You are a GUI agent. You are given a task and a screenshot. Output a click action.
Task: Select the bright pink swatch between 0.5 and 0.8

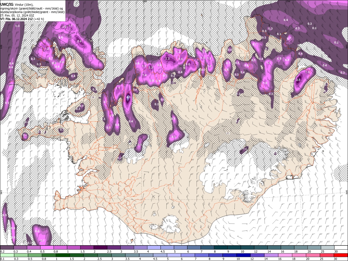[47, 248]
